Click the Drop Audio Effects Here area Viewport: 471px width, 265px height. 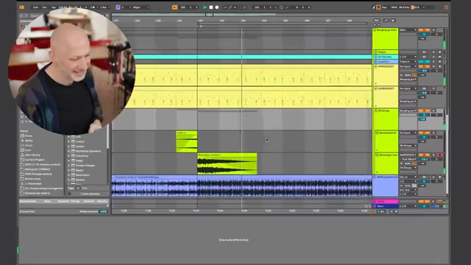pos(234,240)
